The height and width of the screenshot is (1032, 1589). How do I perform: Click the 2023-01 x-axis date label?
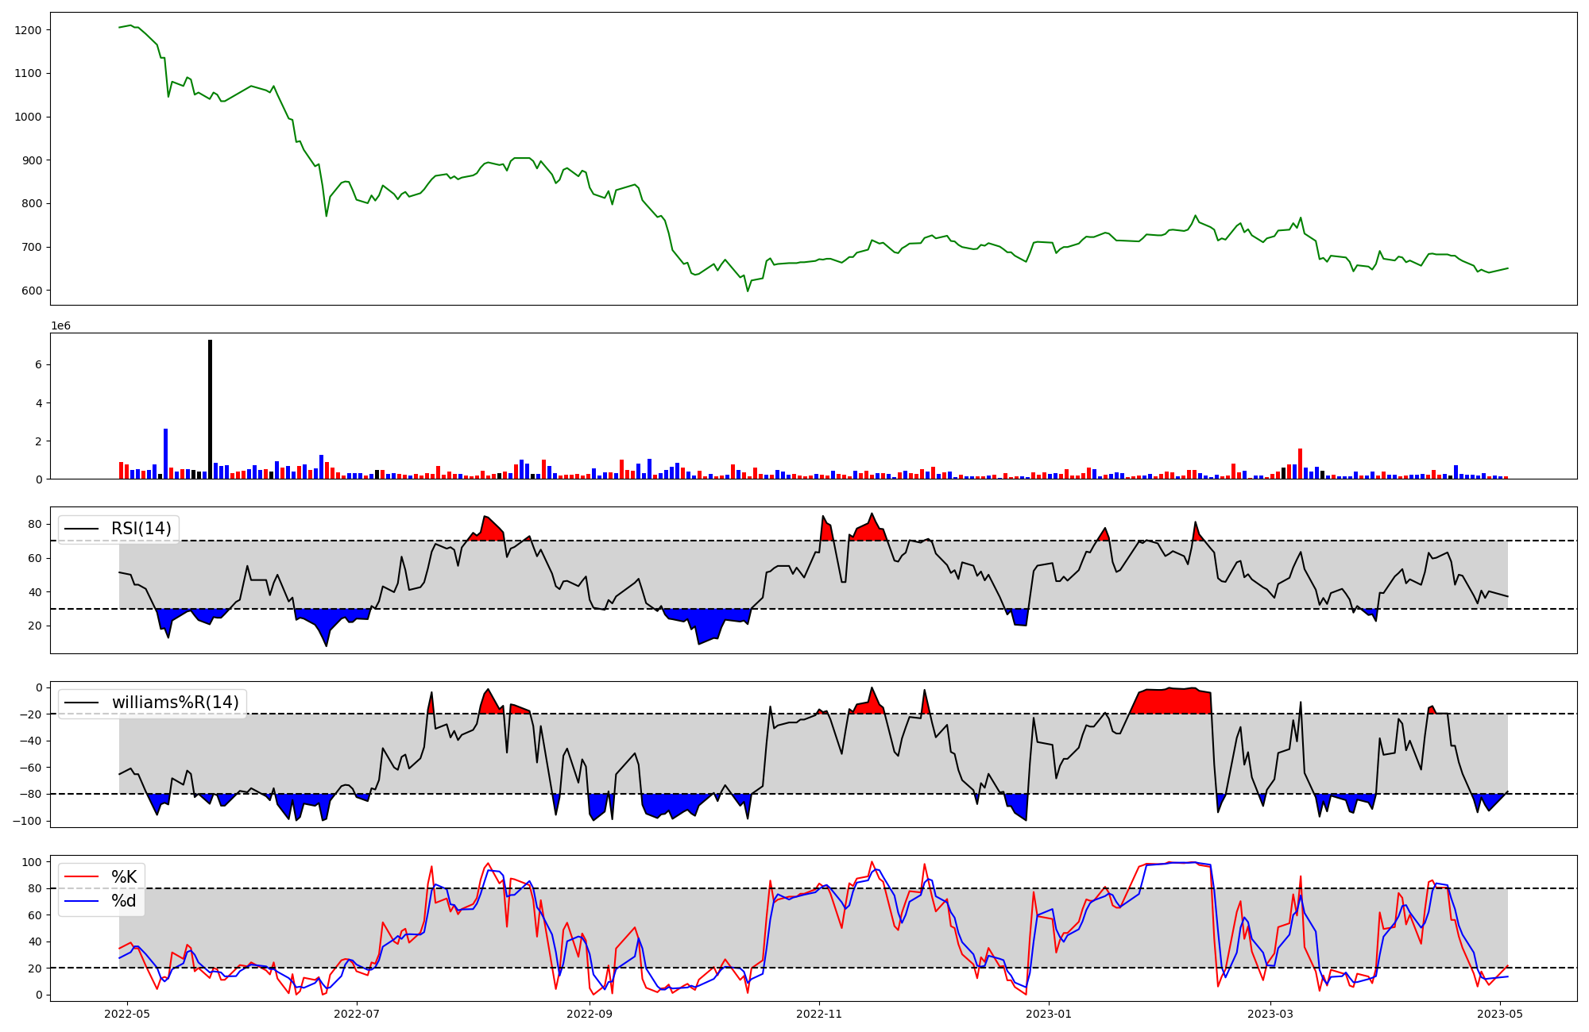(x=1049, y=1014)
